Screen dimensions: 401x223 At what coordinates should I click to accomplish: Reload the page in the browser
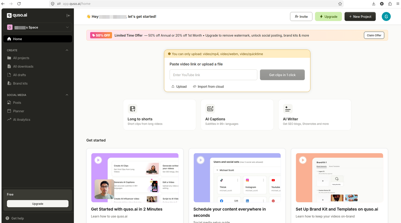19,4
